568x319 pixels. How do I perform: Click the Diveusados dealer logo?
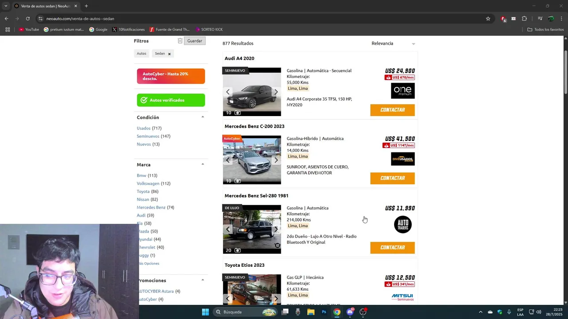coord(403,159)
